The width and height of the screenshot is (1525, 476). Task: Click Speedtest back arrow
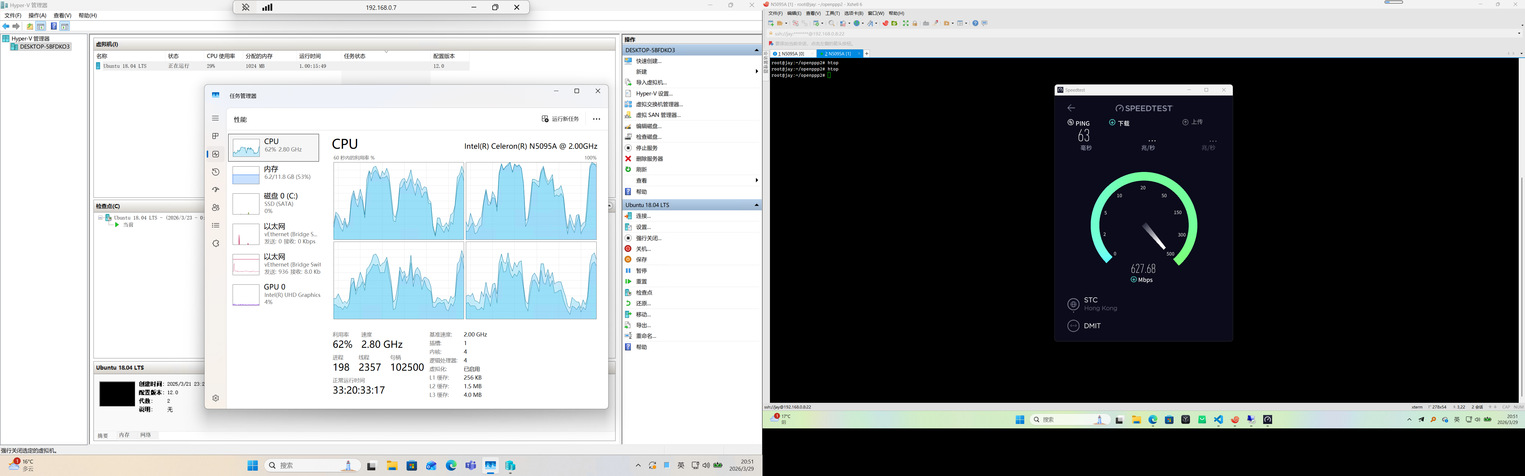tap(1071, 108)
